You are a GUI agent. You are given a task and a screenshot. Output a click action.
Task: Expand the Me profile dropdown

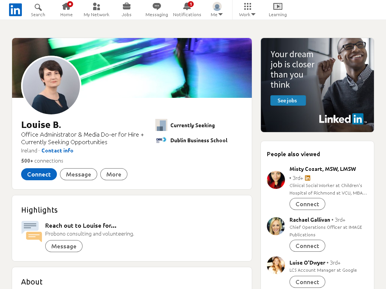pos(217,10)
